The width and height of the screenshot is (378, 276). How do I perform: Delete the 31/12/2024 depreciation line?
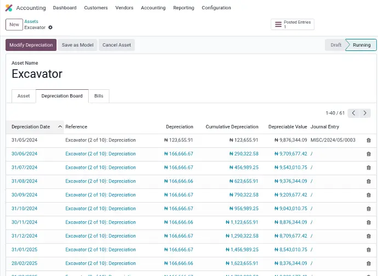coord(369,236)
